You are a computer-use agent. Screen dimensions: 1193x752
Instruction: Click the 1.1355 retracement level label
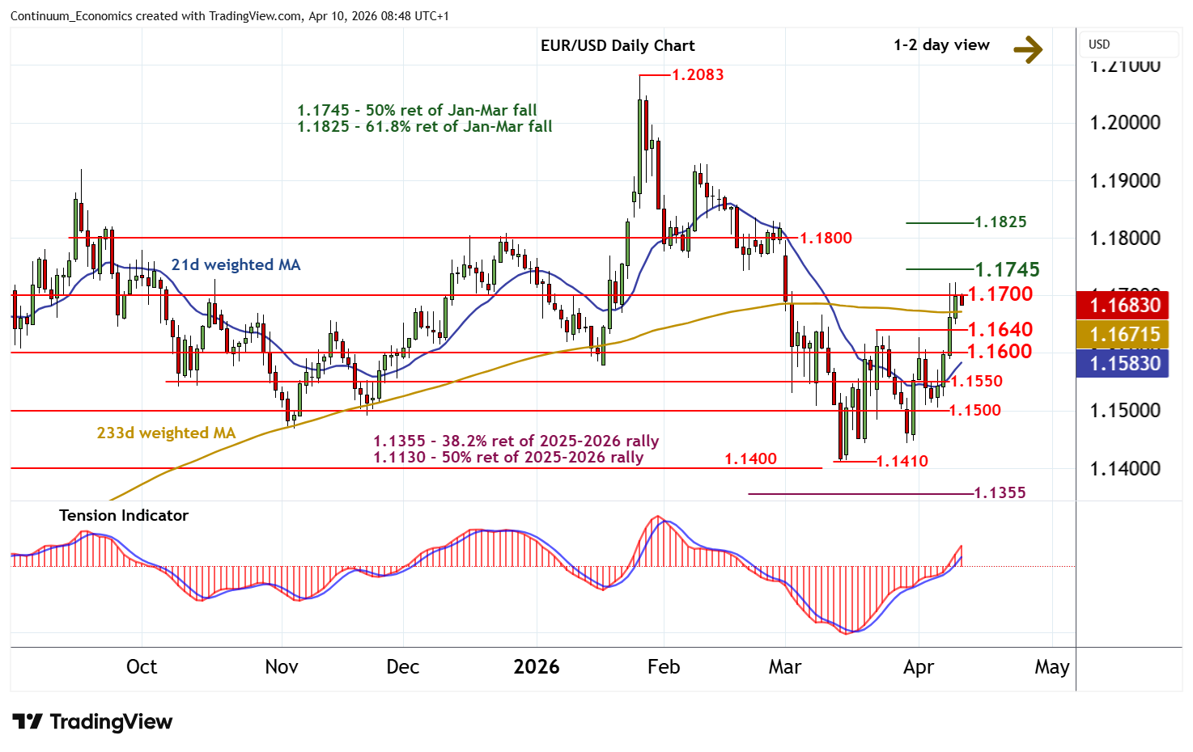pos(1000,493)
